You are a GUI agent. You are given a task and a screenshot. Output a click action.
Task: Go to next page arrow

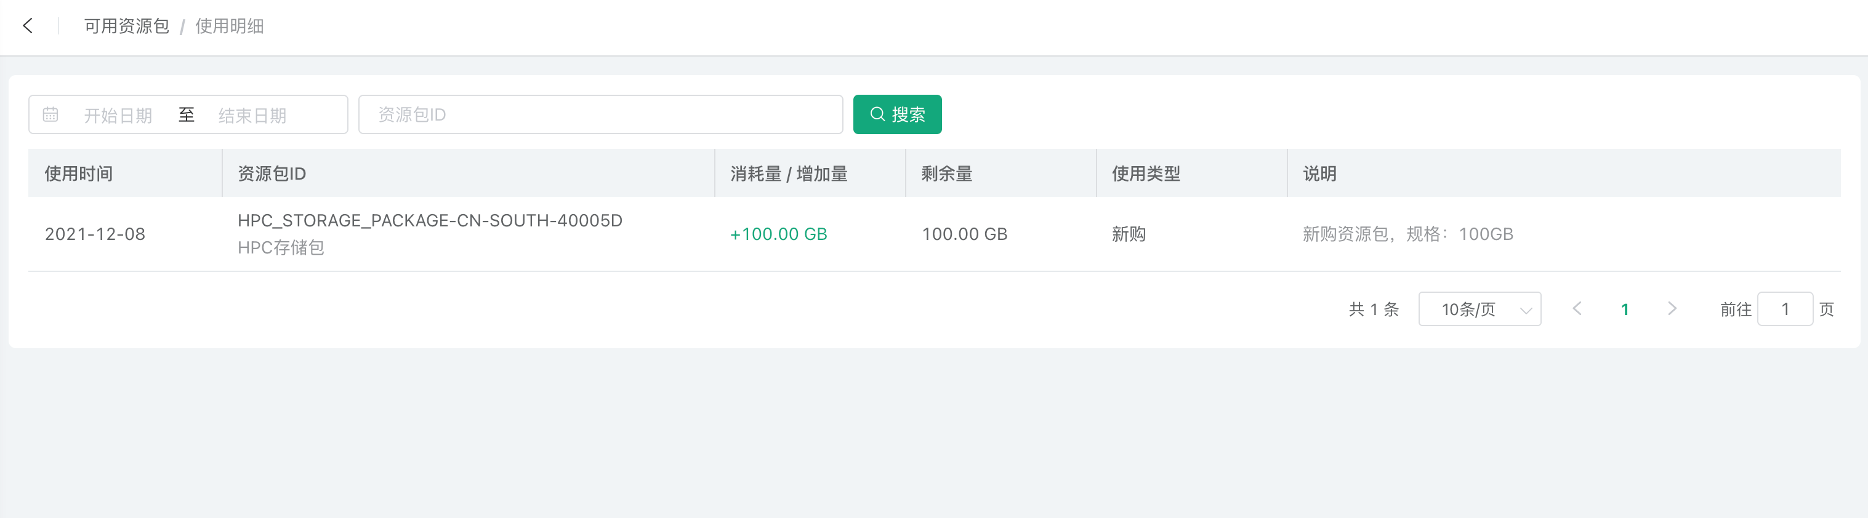coord(1672,309)
